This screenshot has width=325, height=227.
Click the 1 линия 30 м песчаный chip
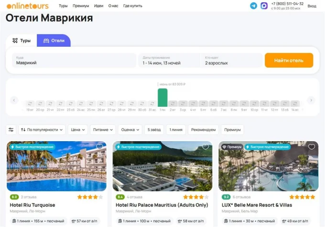[249, 221]
